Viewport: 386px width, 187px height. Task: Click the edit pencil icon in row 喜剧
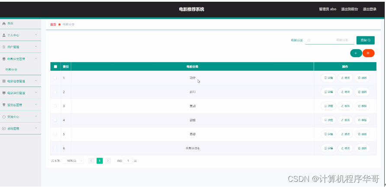click(x=342, y=106)
